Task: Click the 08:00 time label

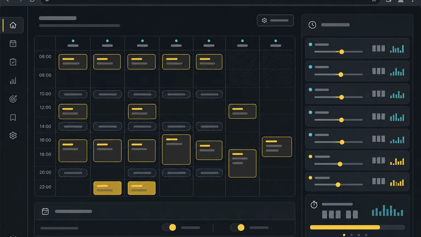Action: 45,75
